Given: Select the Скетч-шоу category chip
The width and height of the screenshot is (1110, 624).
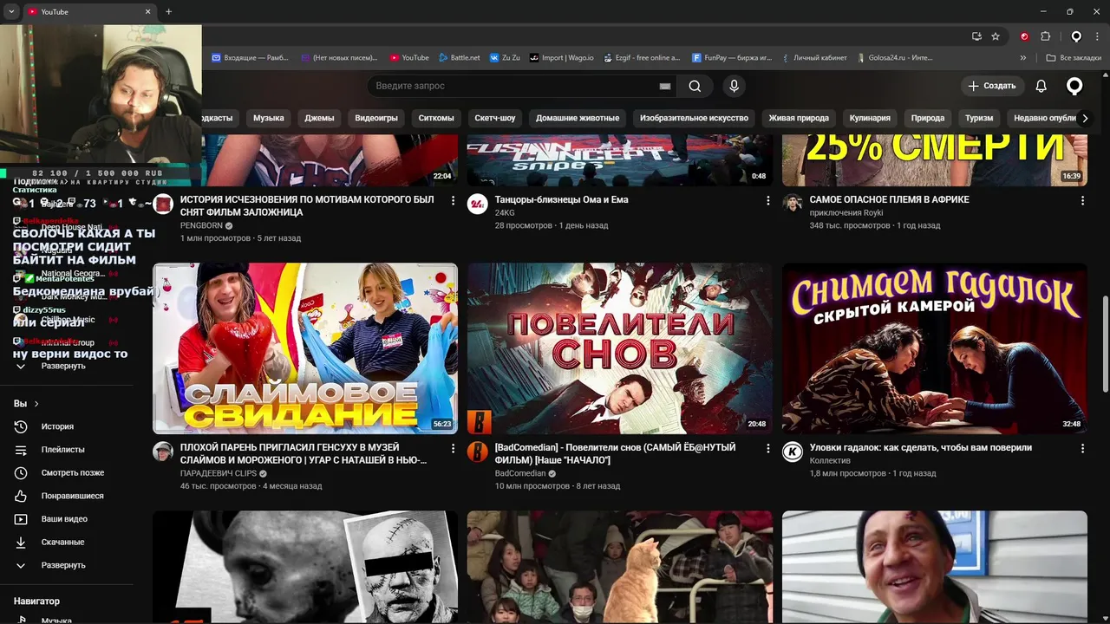Looking at the screenshot, I should click(495, 118).
